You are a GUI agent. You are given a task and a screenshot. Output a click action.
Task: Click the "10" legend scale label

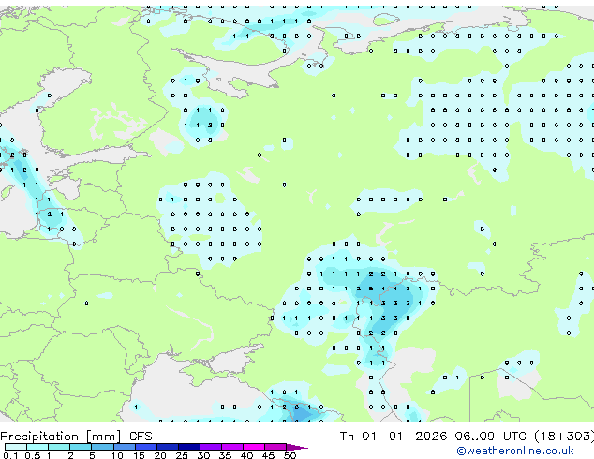117,455
